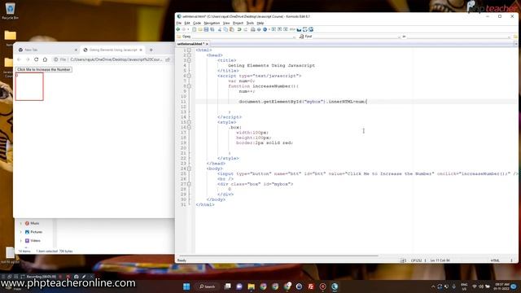The width and height of the screenshot is (521, 293).
Task: Collapse fold marker at line 2 head tag
Action: click(x=189, y=55)
